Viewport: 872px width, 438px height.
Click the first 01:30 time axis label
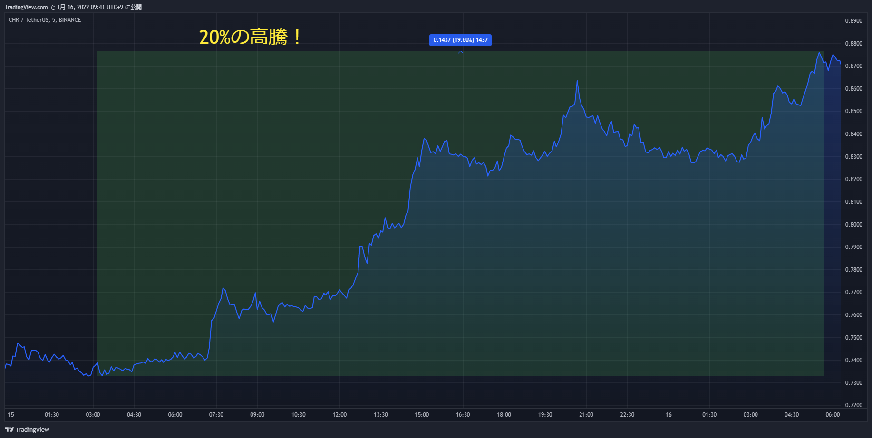click(52, 415)
